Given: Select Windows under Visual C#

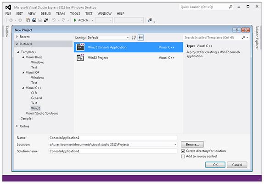Looking at the screenshot, I should (38, 78).
